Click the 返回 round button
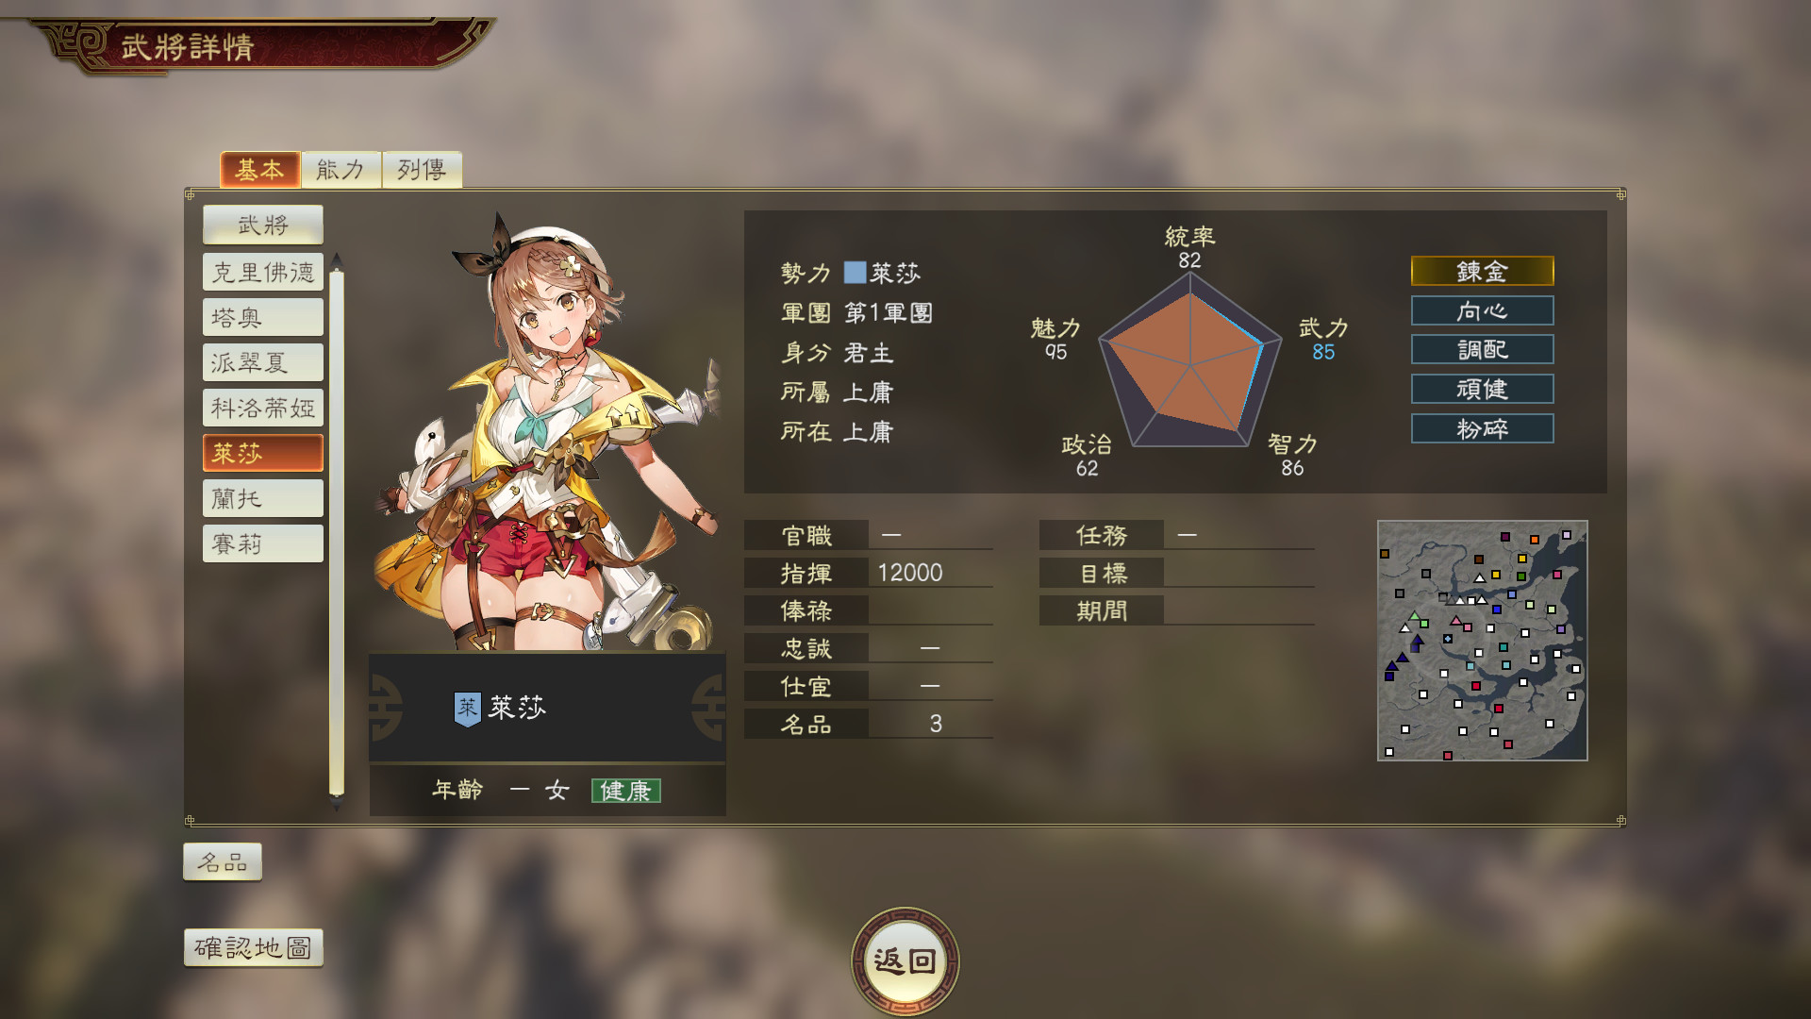 point(905,961)
